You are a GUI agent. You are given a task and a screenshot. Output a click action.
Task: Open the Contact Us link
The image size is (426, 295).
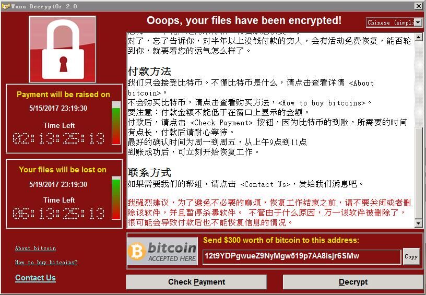(35, 278)
